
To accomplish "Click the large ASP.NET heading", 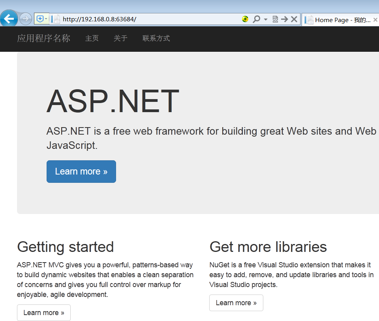I will (113, 101).
